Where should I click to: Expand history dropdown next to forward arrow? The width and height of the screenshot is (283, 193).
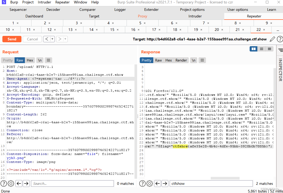point(65,39)
